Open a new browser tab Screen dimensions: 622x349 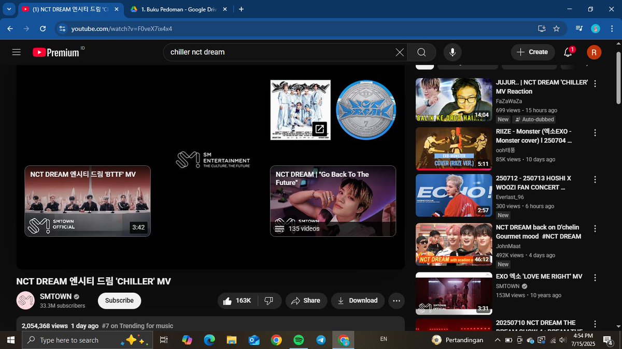(241, 9)
